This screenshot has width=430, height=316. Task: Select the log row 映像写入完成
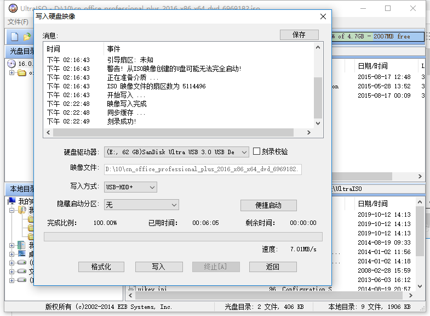coord(178,104)
